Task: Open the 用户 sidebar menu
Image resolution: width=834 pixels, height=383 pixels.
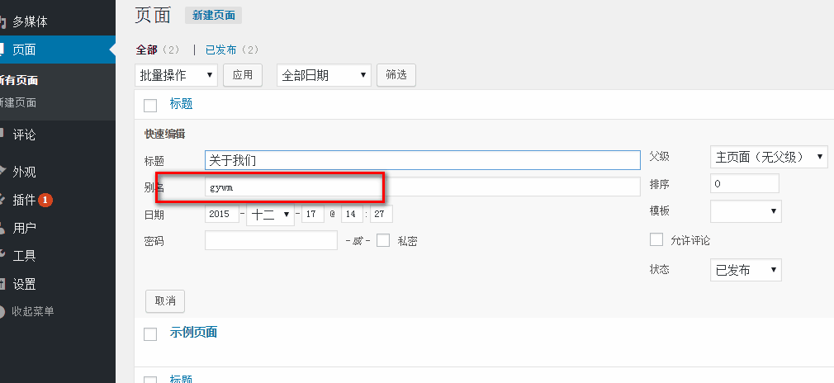Action: 24,228
